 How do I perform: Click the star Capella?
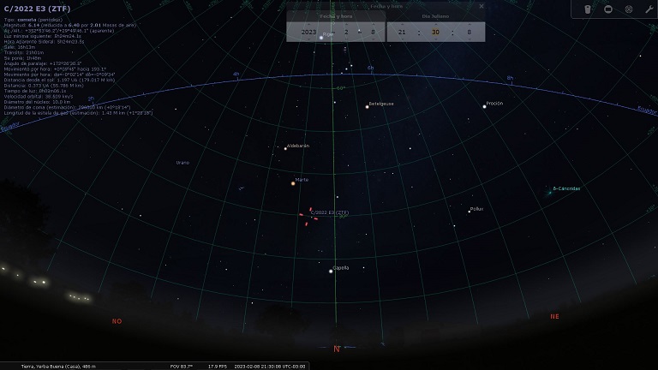pos(331,271)
